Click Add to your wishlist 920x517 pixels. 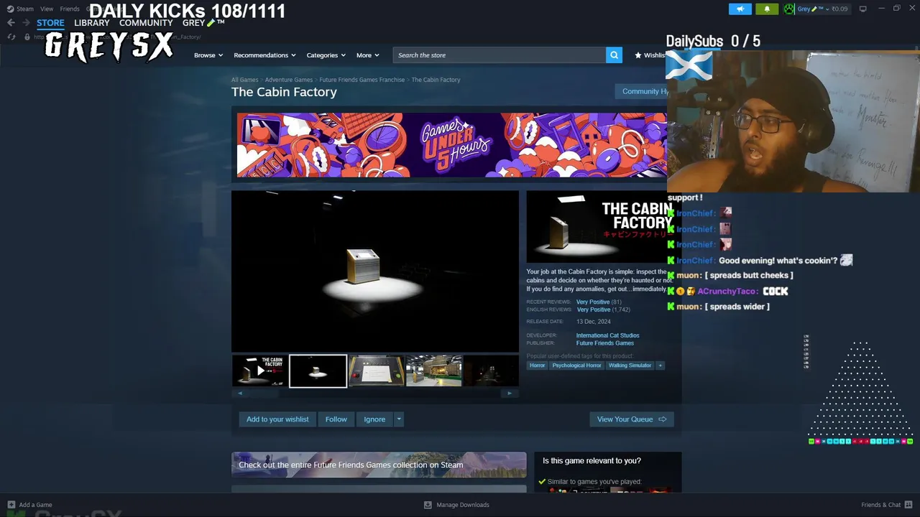coord(277,419)
